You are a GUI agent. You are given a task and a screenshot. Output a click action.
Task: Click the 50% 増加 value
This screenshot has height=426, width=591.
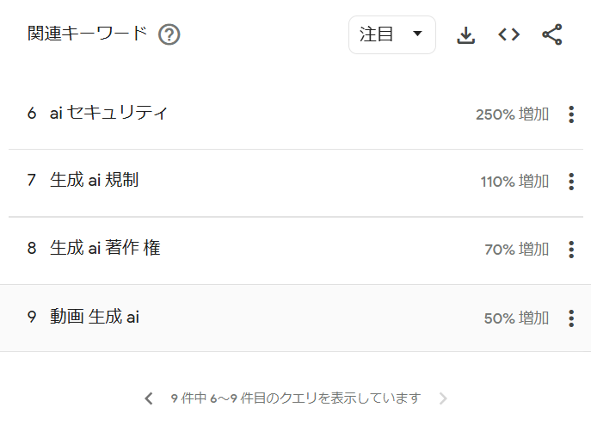pos(516,318)
